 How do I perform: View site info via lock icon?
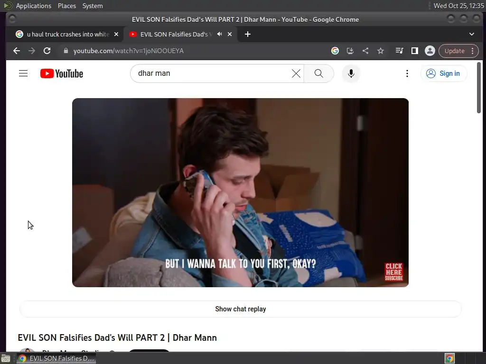[65, 51]
